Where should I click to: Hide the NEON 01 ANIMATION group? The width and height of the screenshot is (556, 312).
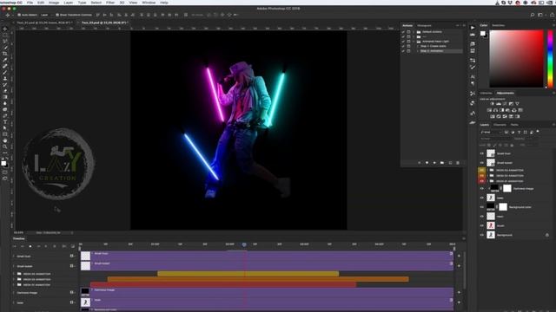481,181
